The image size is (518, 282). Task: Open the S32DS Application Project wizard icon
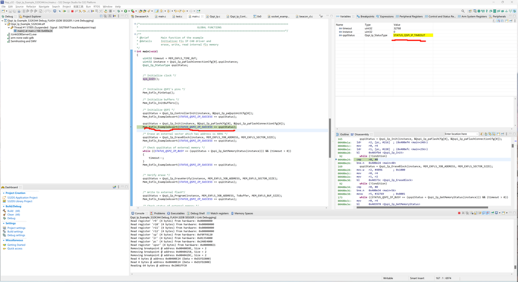pyautogui.click(x=5, y=198)
